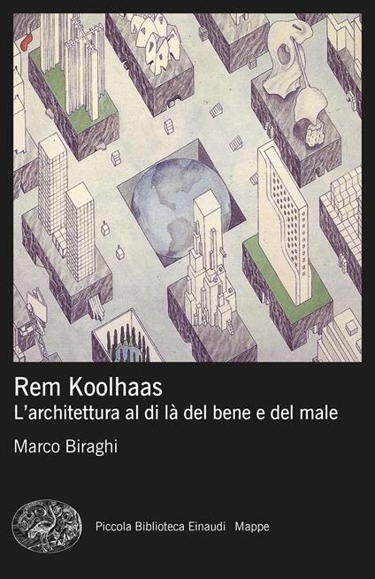The height and width of the screenshot is (579, 375).
Task: Click the 'Rem Koolhaas' title text
Action: pos(88,388)
